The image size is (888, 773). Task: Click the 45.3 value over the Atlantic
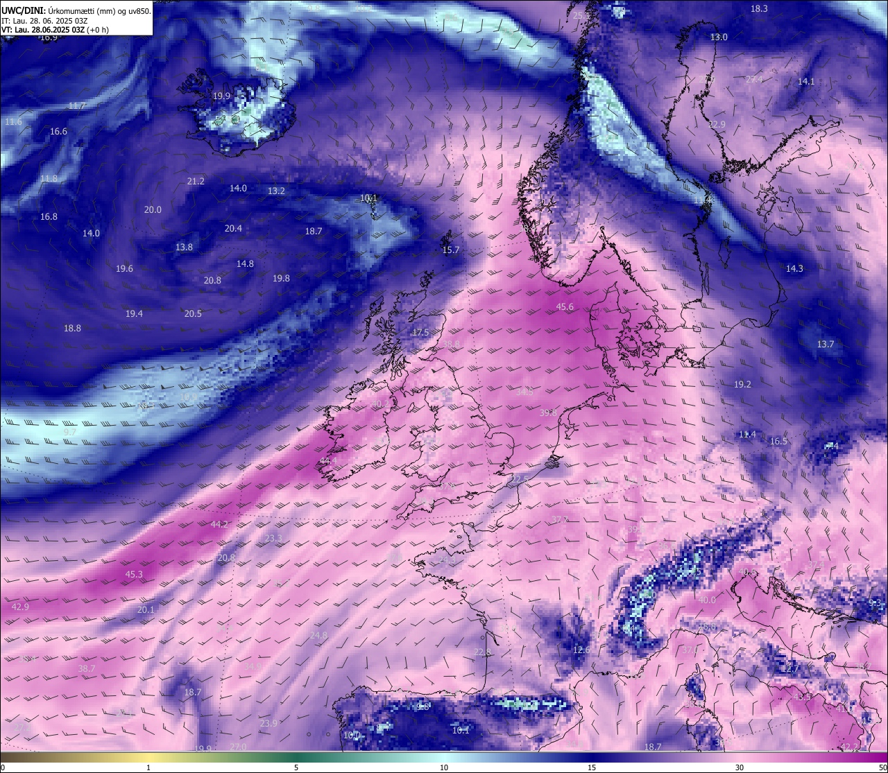pyautogui.click(x=134, y=575)
